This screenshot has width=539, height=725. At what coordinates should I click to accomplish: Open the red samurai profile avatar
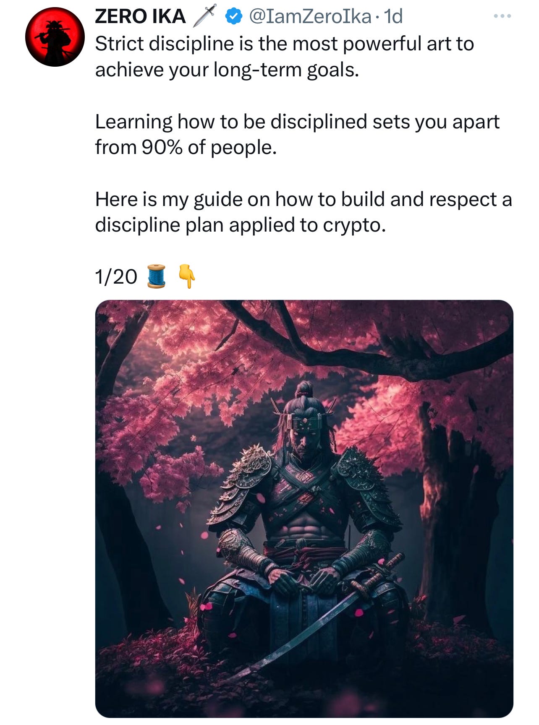[x=55, y=37]
